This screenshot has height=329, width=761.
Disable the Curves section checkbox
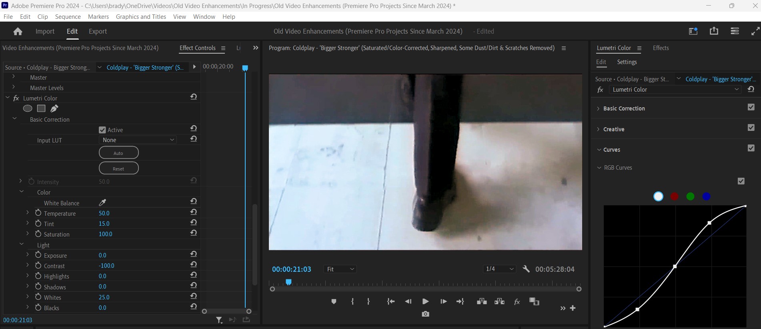(751, 148)
